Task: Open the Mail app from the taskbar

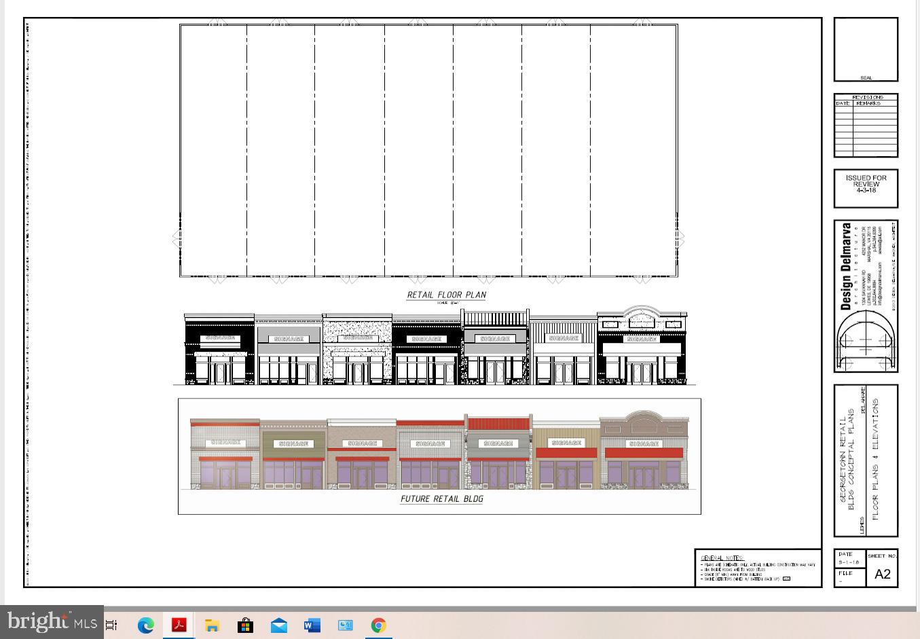Action: pyautogui.click(x=278, y=625)
